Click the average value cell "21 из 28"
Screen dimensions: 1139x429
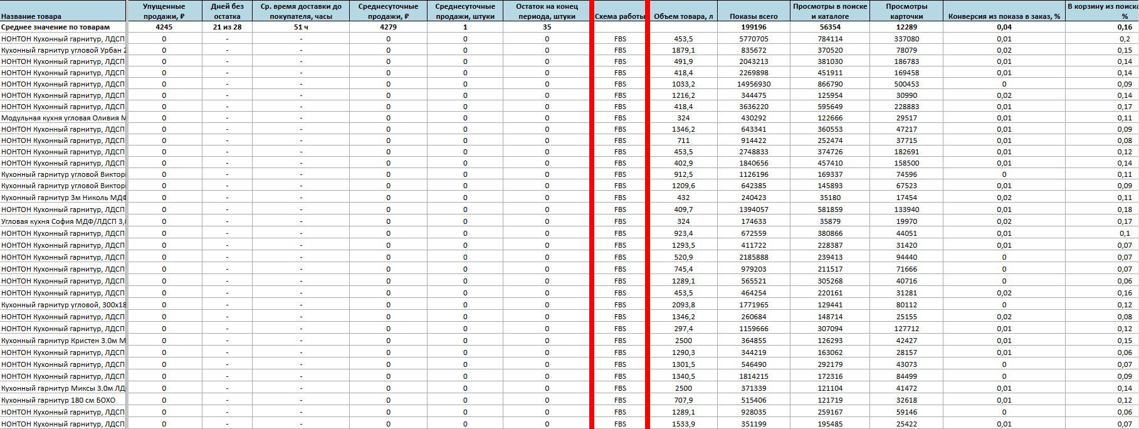227,27
